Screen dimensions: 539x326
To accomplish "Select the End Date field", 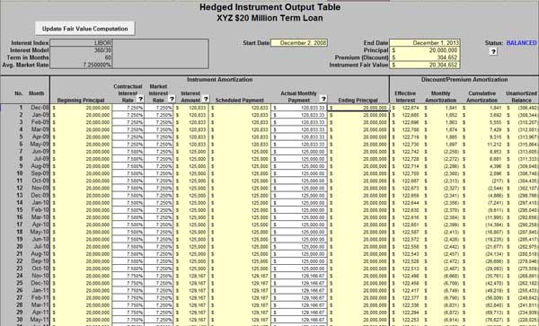I will (x=425, y=43).
